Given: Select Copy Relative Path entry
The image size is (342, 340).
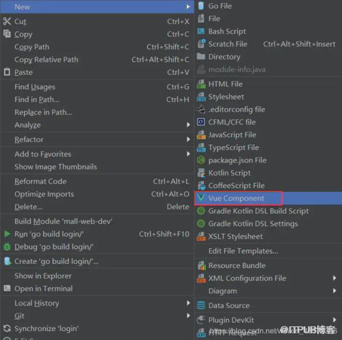Looking at the screenshot, I should click(x=97, y=60).
